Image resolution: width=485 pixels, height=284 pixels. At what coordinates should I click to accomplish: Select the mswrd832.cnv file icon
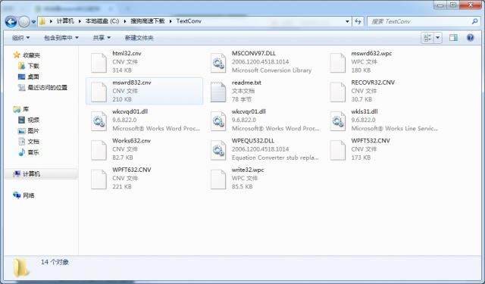(99, 92)
